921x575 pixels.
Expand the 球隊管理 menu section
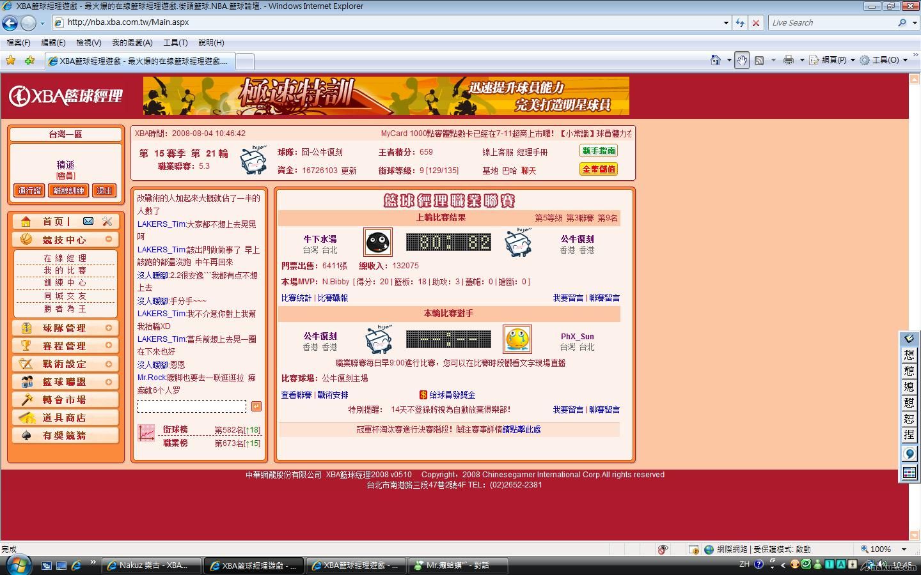point(109,328)
